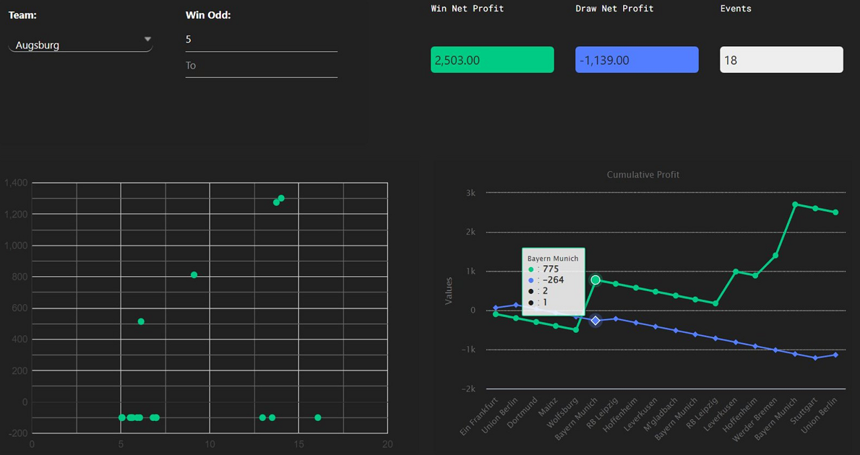Click the '1,400' scatter y-axis label
The image size is (860, 455).
(x=15, y=183)
